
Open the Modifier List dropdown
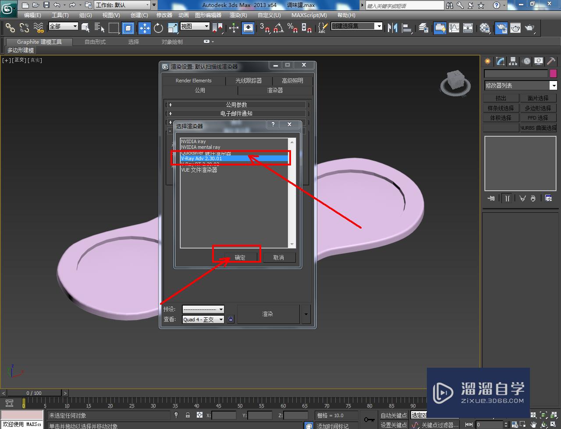520,85
